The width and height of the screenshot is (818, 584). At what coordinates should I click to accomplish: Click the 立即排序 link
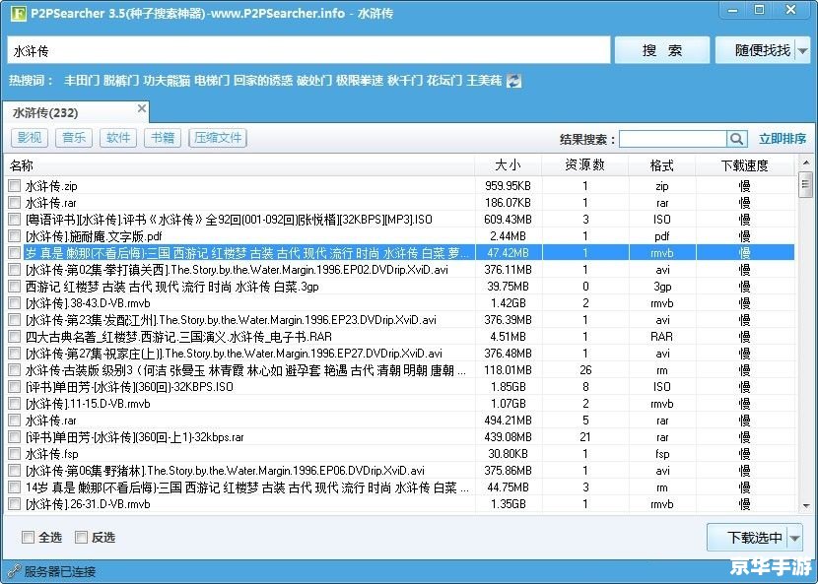click(x=782, y=139)
